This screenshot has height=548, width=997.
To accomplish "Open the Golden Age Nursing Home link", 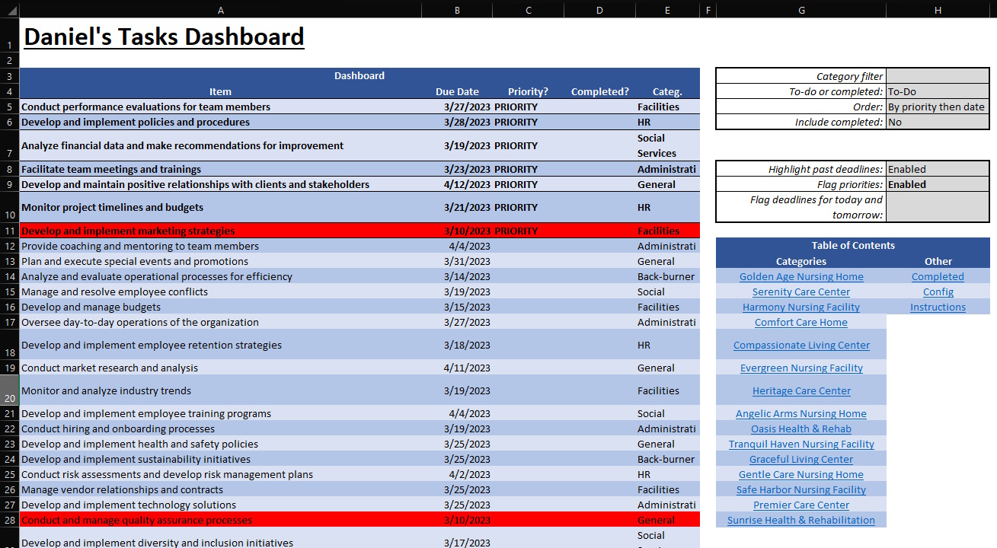I will [x=800, y=276].
